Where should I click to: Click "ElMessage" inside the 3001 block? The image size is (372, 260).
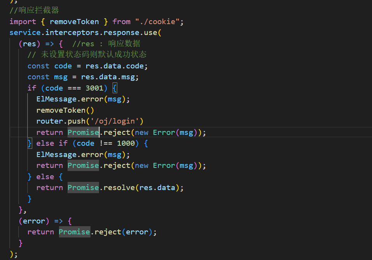pyautogui.click(x=56, y=99)
